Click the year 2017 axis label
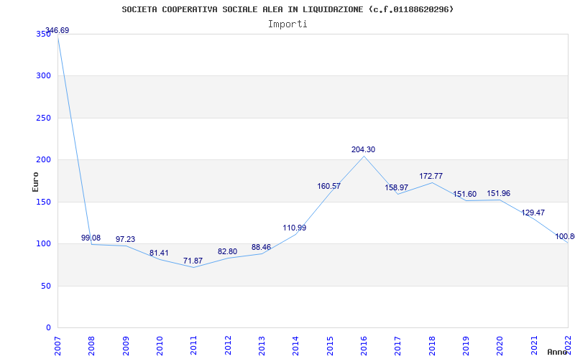Screen dimensions: 575x359 point(398,346)
